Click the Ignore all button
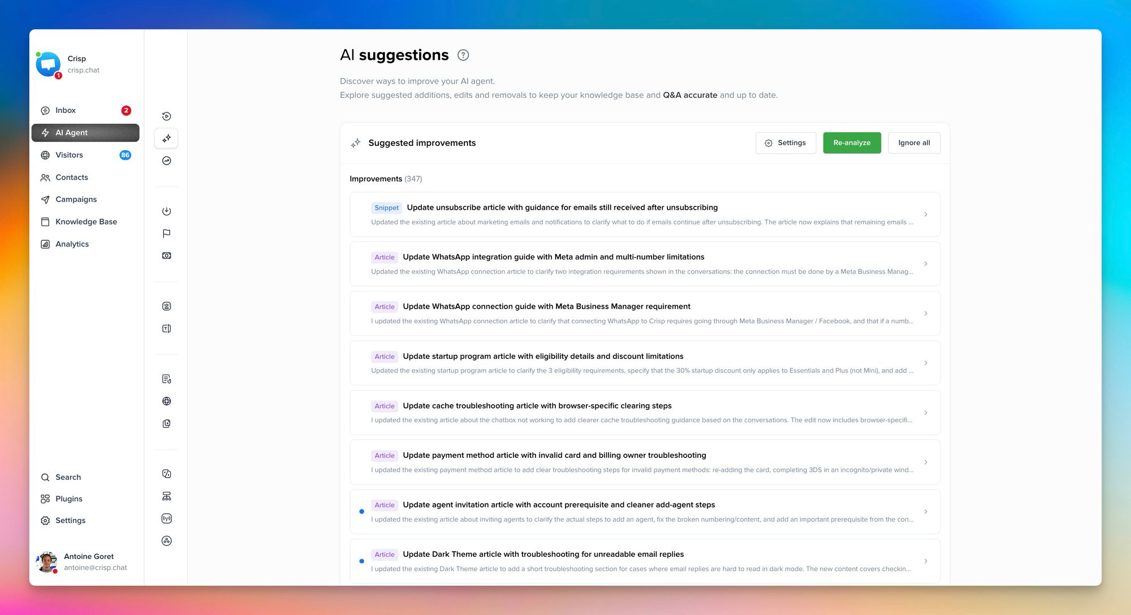The image size is (1131, 615). tap(914, 143)
